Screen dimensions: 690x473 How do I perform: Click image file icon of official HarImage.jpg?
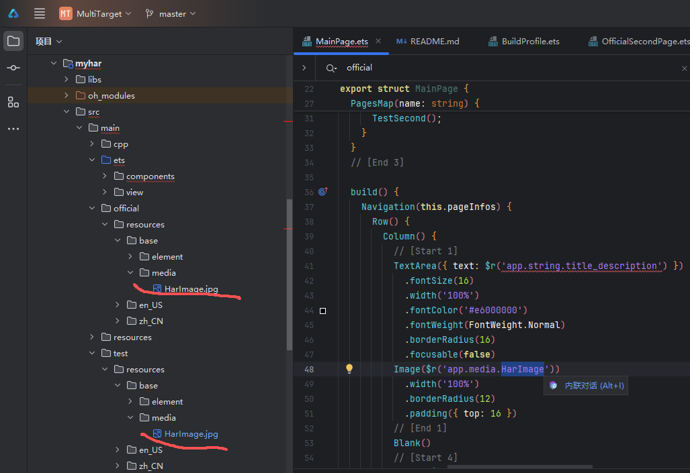click(x=157, y=288)
